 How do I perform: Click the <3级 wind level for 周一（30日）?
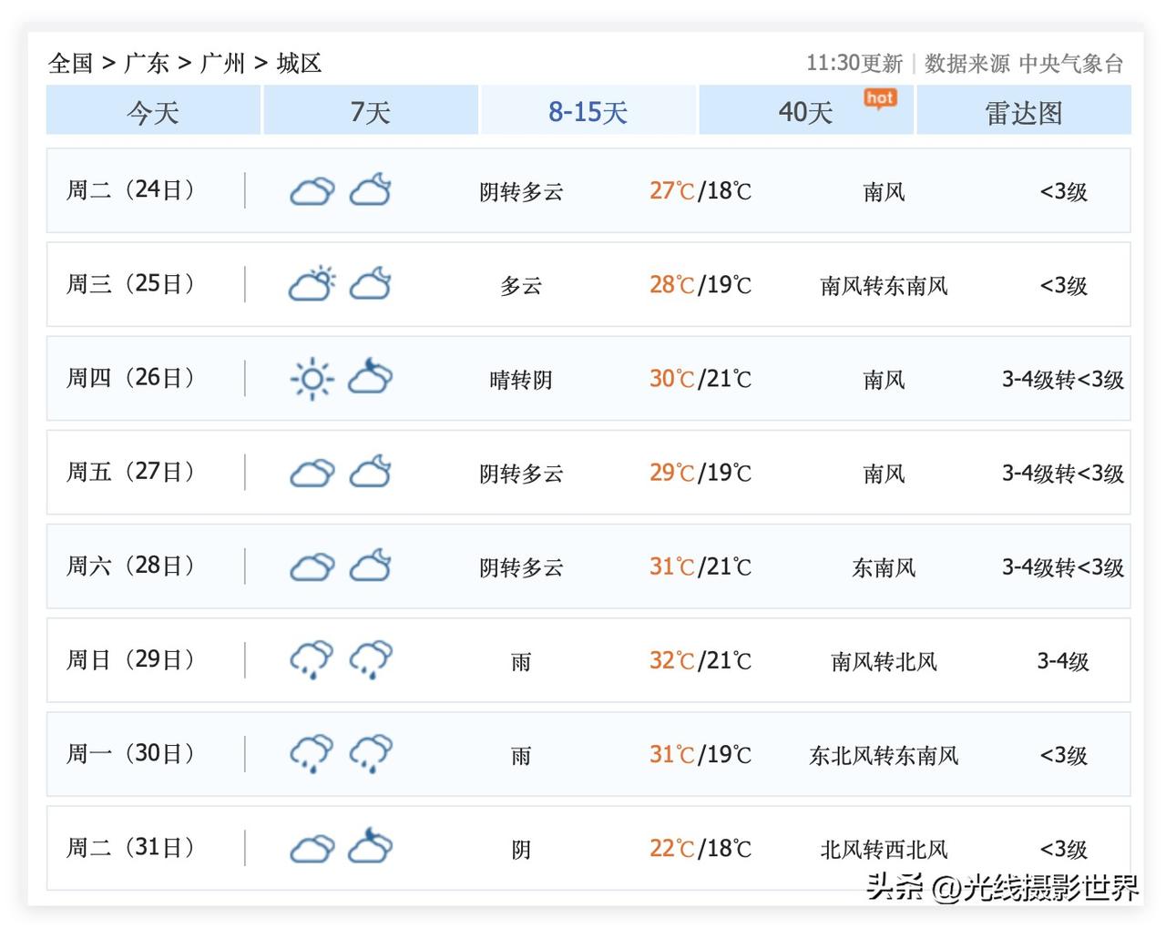(1063, 756)
